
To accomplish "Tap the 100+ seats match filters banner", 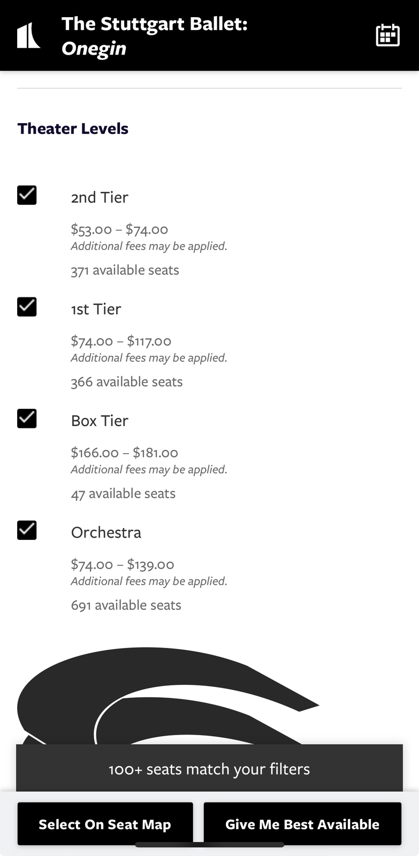I will point(209,769).
